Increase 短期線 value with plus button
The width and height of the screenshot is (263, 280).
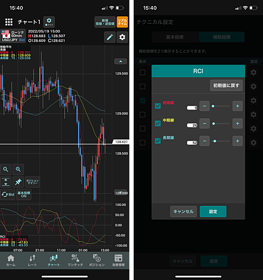[x=238, y=106]
